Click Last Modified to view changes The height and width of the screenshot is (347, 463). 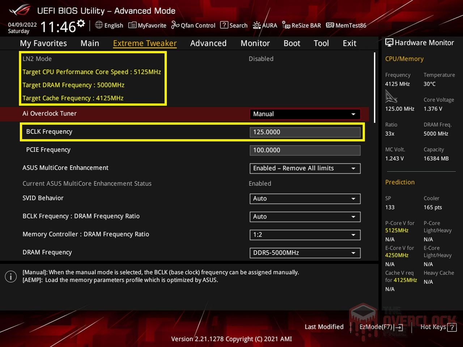coord(324,327)
